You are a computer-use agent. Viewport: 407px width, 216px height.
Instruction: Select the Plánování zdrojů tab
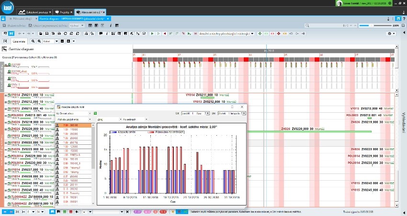point(90,12)
